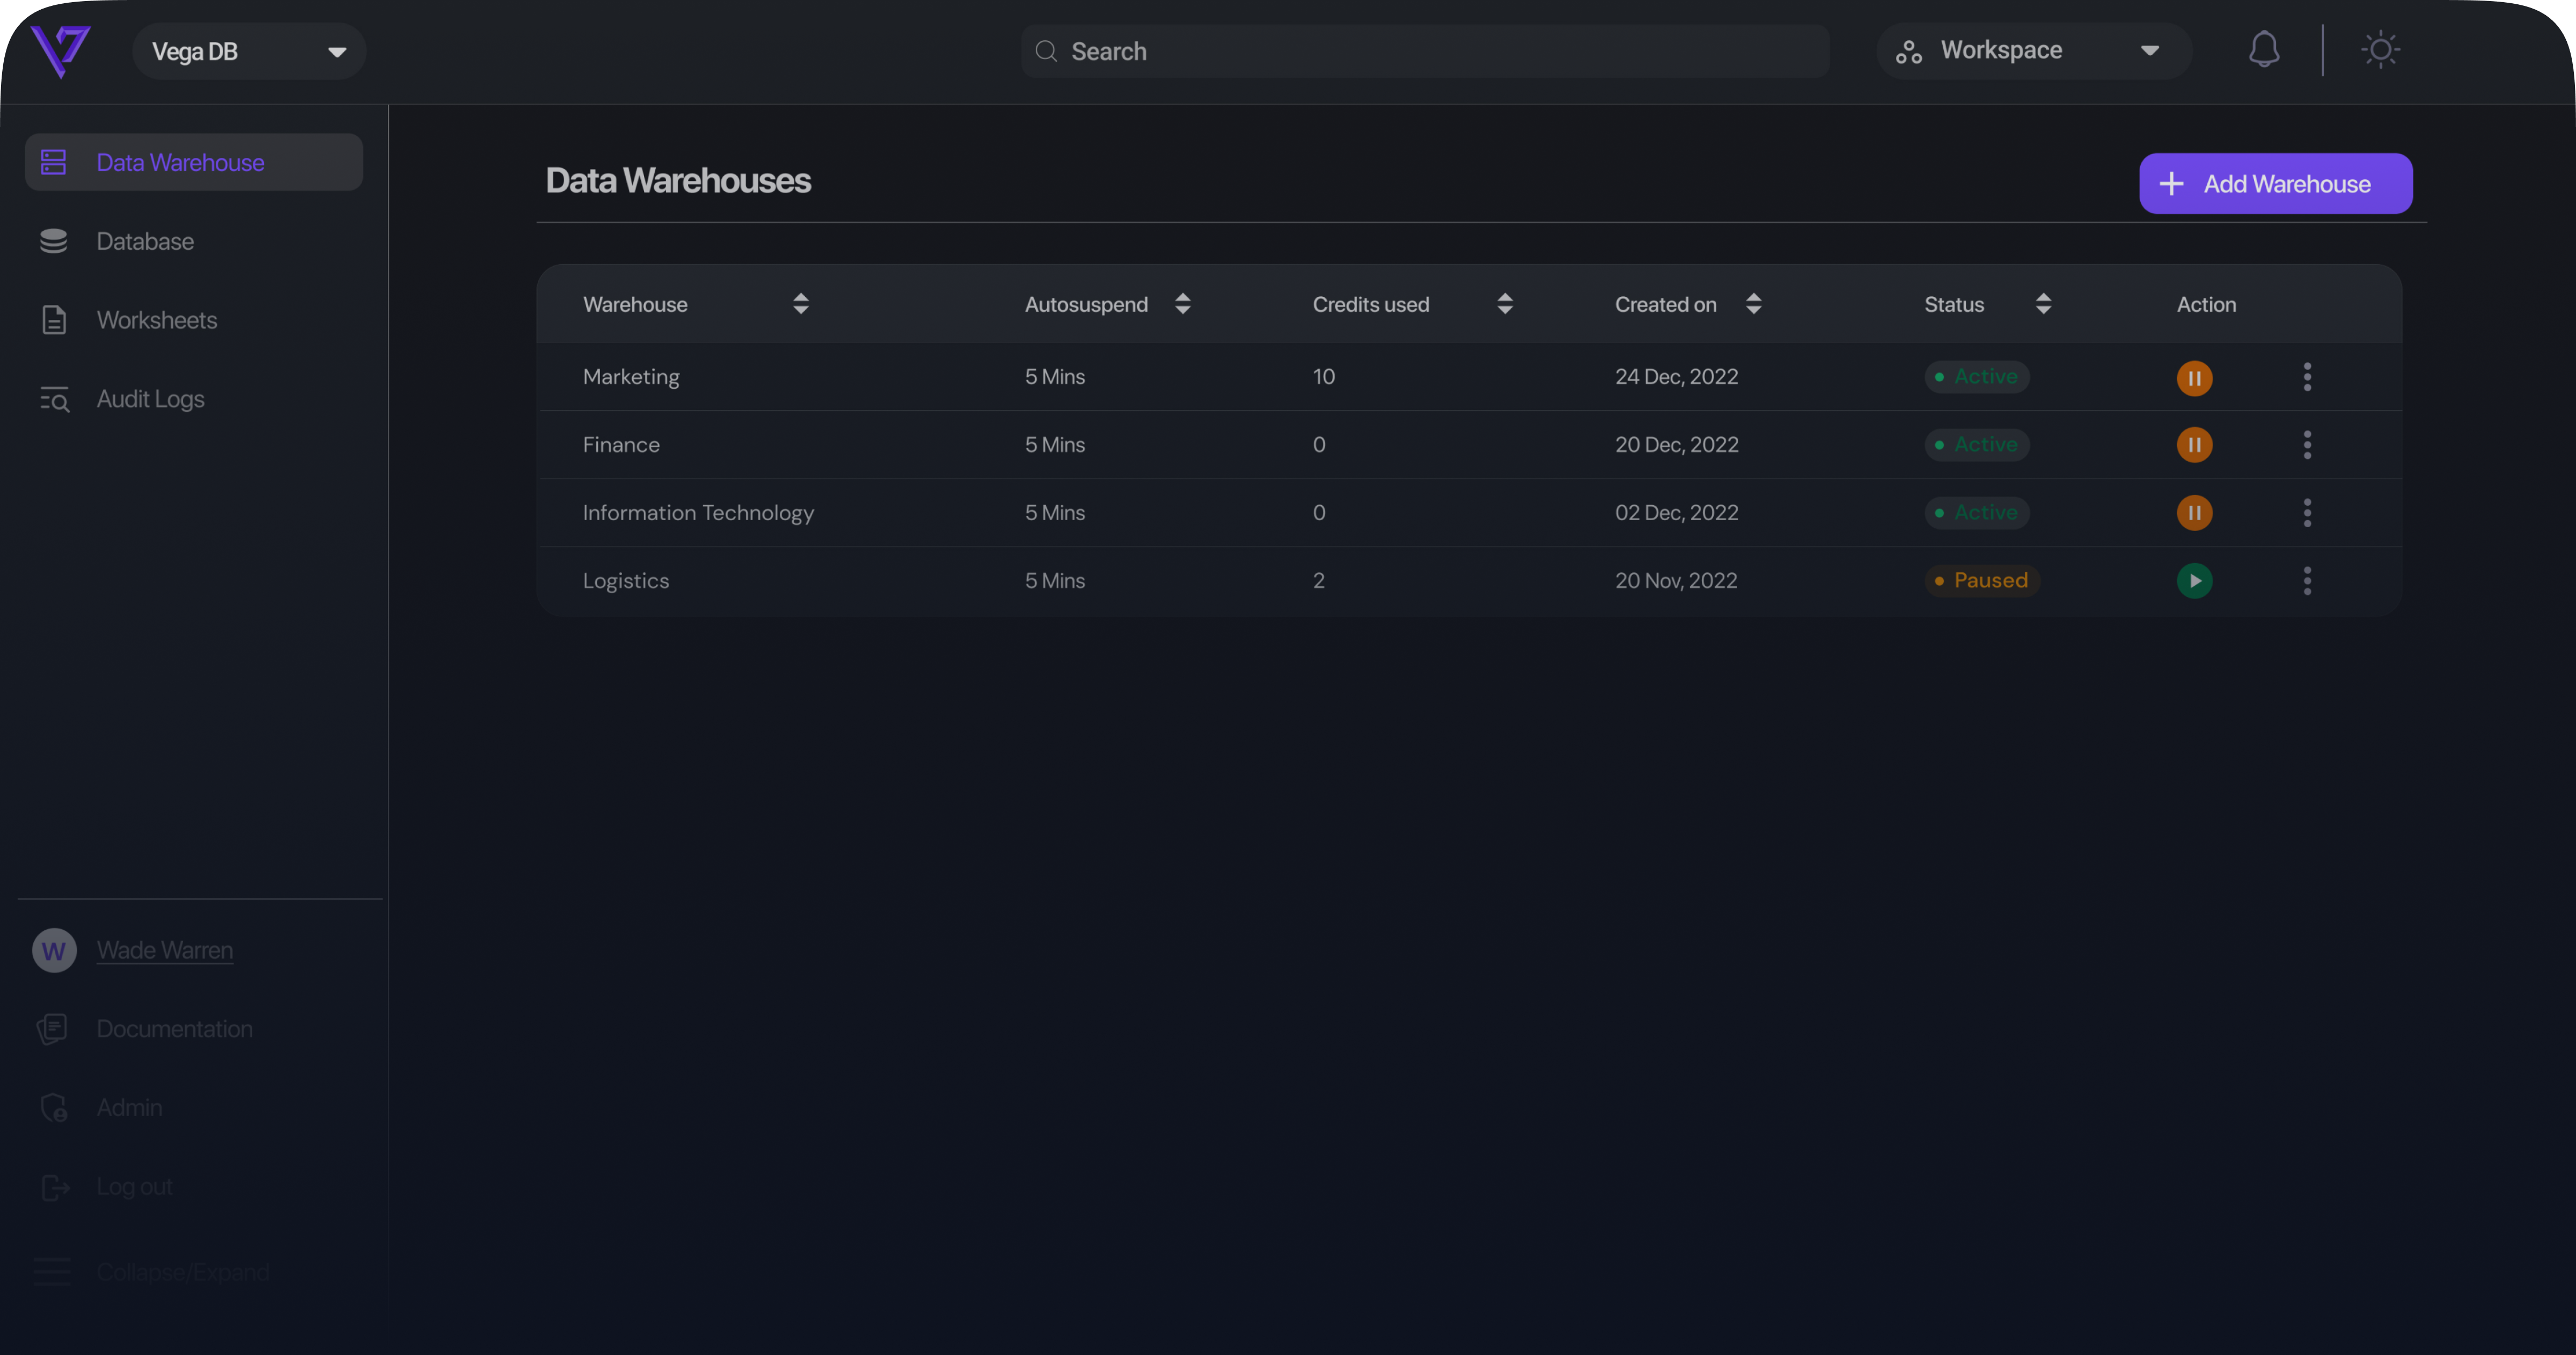The image size is (2576, 1355).
Task: Sort the table by Credits used
Action: (1506, 304)
